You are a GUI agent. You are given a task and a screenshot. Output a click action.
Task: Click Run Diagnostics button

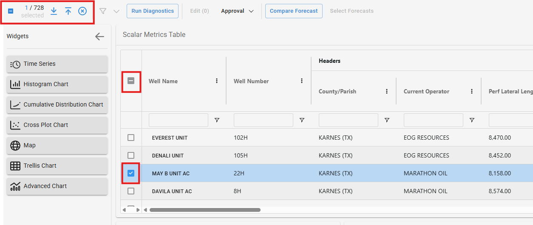click(x=152, y=11)
